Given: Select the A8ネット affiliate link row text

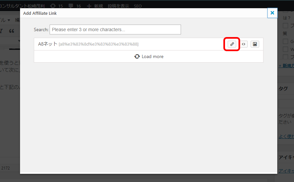Looking at the screenshot, I should (x=88, y=44).
